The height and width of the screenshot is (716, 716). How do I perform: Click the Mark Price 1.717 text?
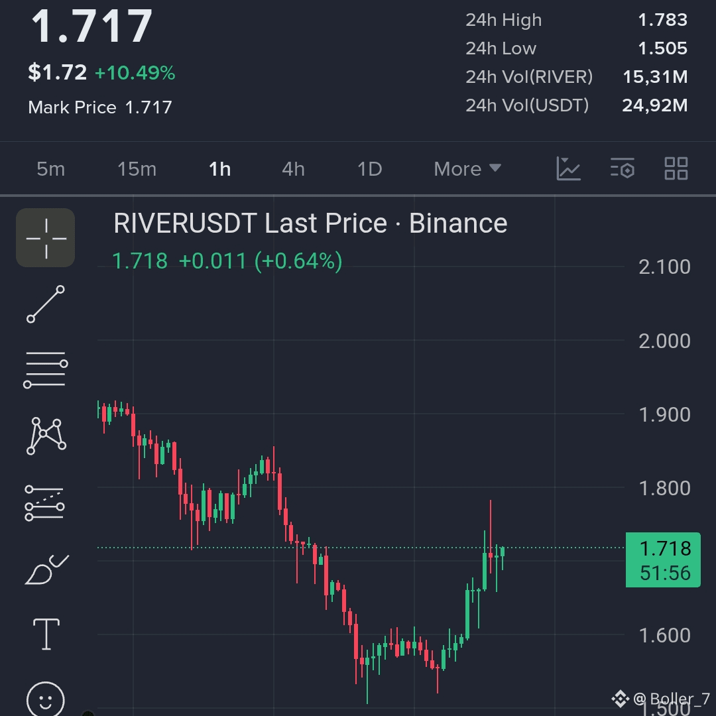(100, 107)
